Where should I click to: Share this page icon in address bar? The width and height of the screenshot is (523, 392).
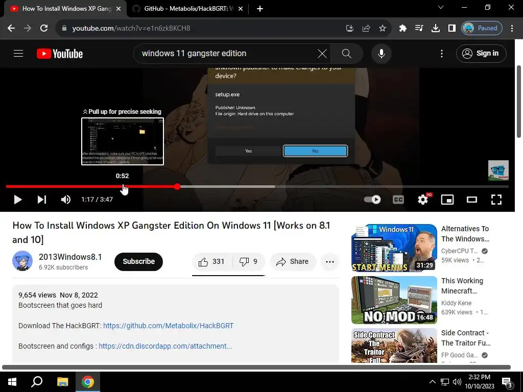[366, 28]
